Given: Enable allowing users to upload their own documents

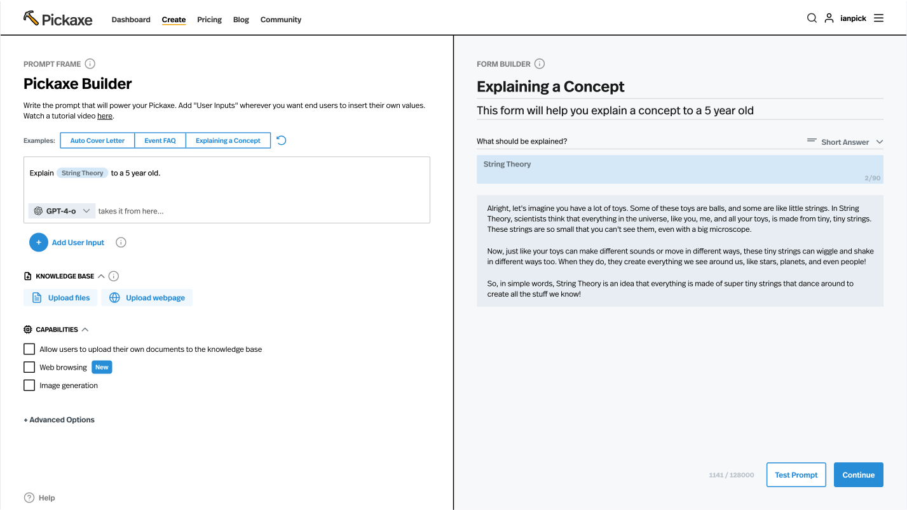Looking at the screenshot, I should pyautogui.click(x=29, y=349).
